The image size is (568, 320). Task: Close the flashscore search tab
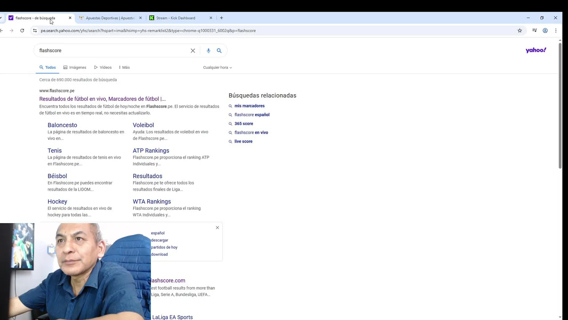pos(70,18)
